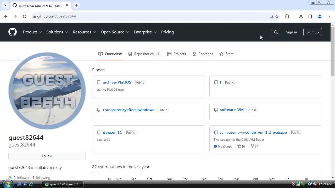View the 1 following link
Image resolution: width=335 pixels, height=188 pixels.
pos(41,178)
